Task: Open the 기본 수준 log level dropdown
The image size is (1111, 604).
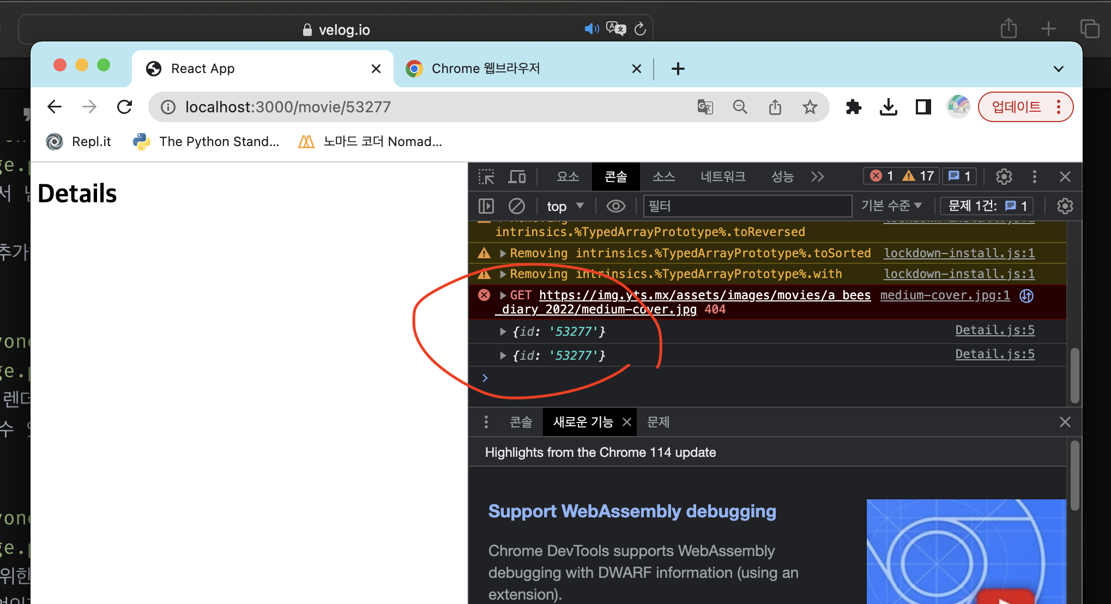Action: coord(891,206)
